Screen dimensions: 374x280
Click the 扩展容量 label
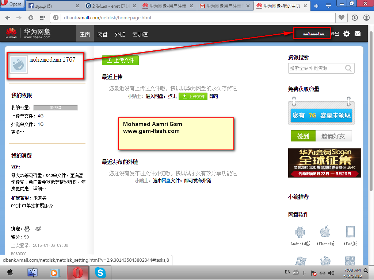click(21, 198)
